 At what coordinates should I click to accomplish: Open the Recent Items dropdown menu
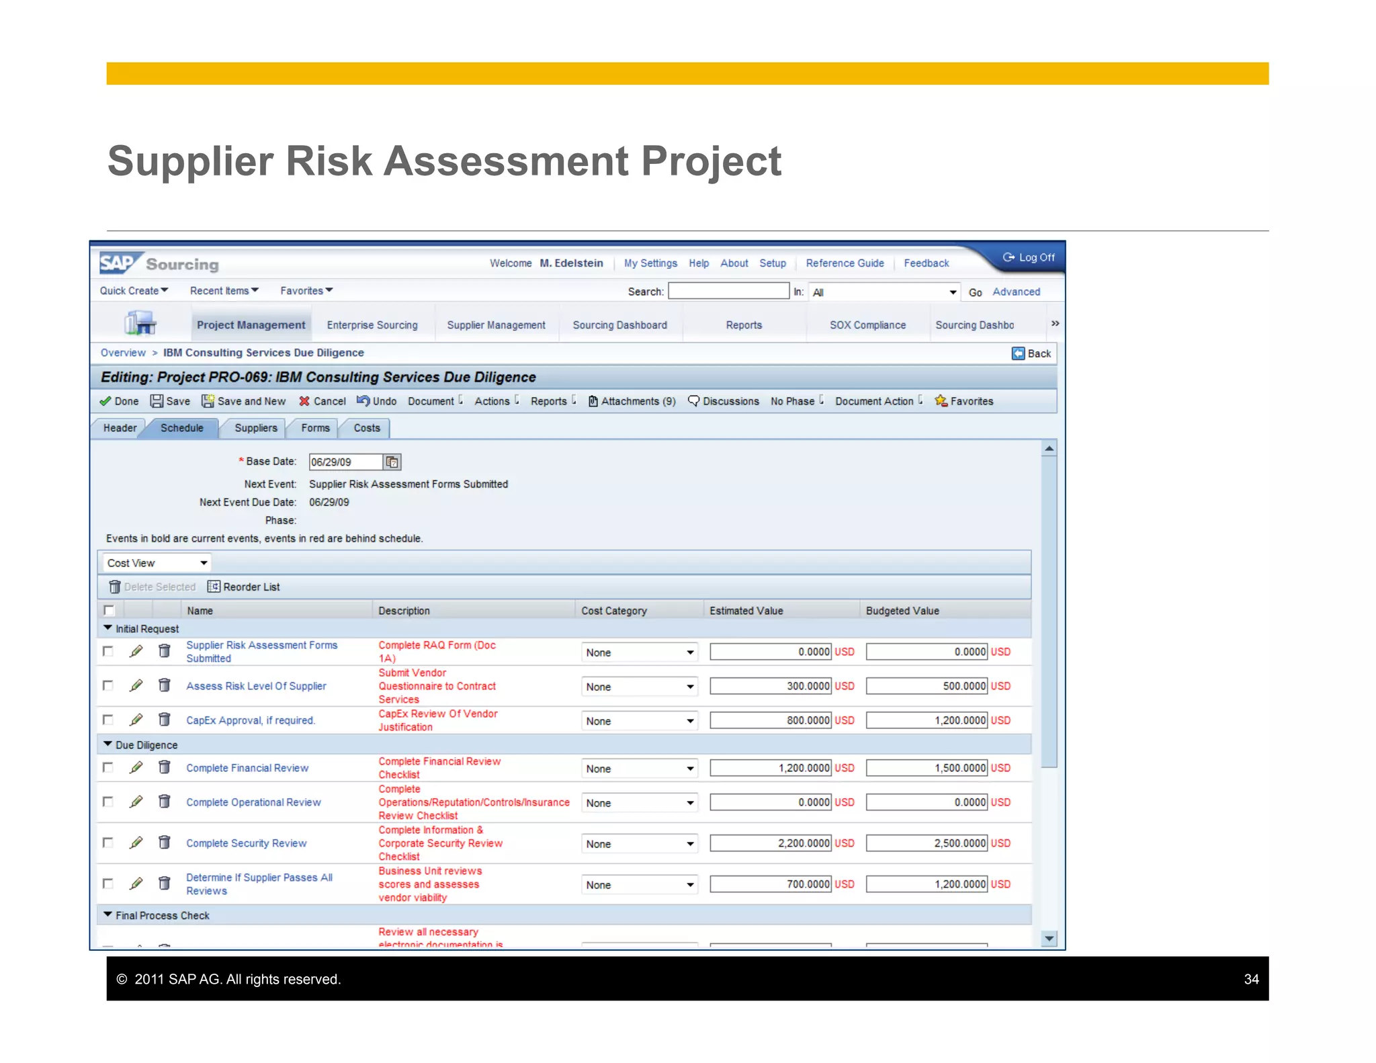(x=224, y=290)
